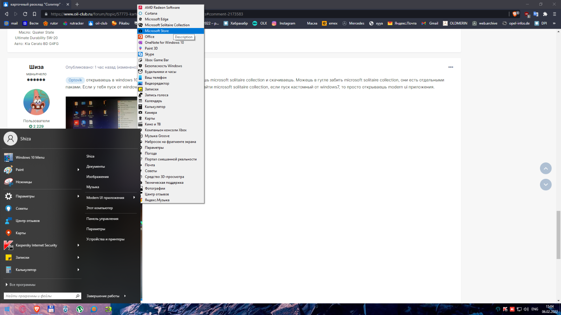
Task: Click the scroll-up round button
Action: pos(546,168)
